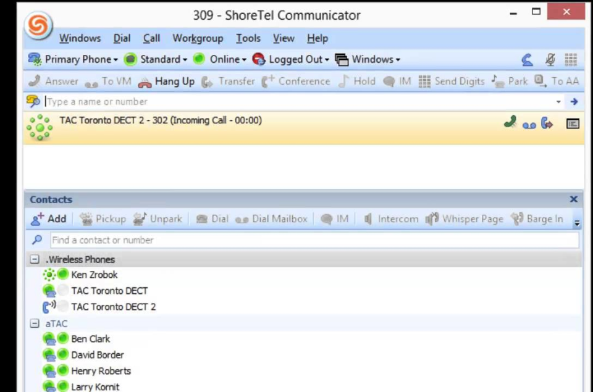Viewport: 593px width, 392px height.
Task: Select contact Ken Zrobok
Action: point(94,275)
